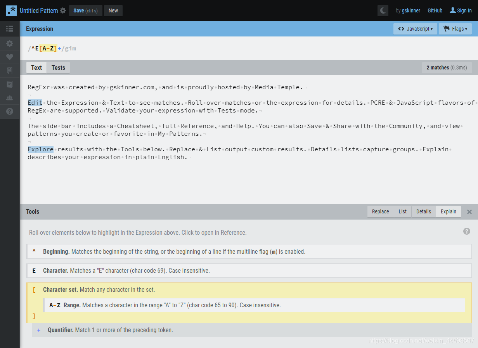Screen dimensions: 478x348
Task: Open the GitHub link
Action: tap(435, 10)
